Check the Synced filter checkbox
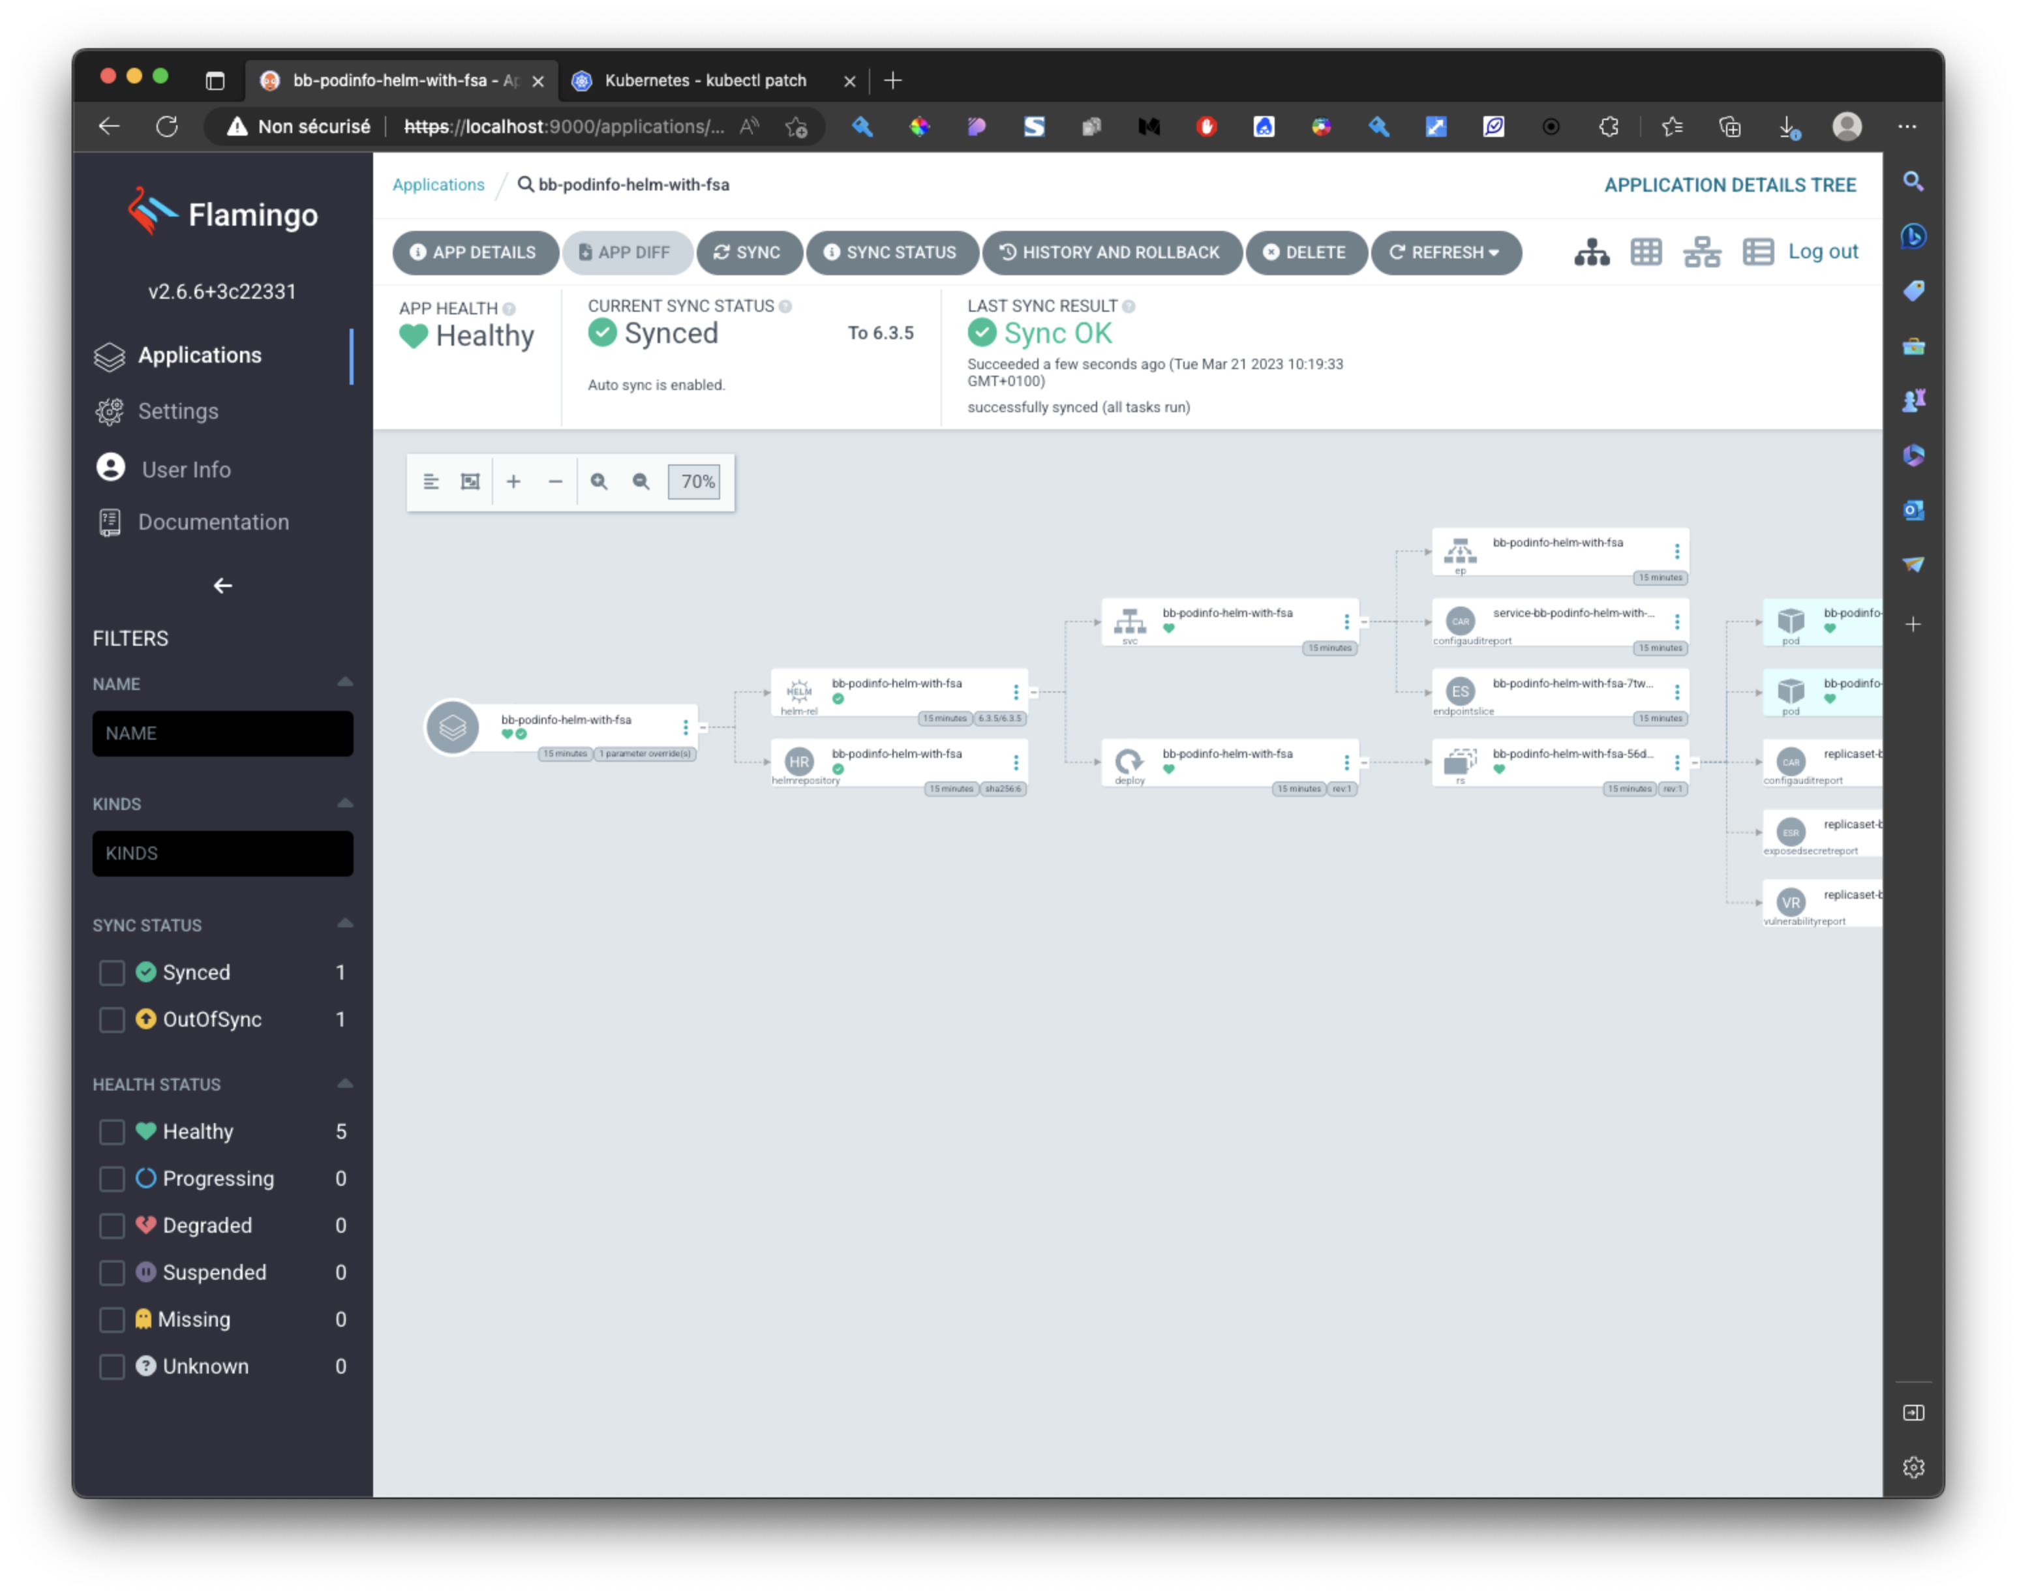Screen dimensions: 2017x1594 [x=112, y=973]
